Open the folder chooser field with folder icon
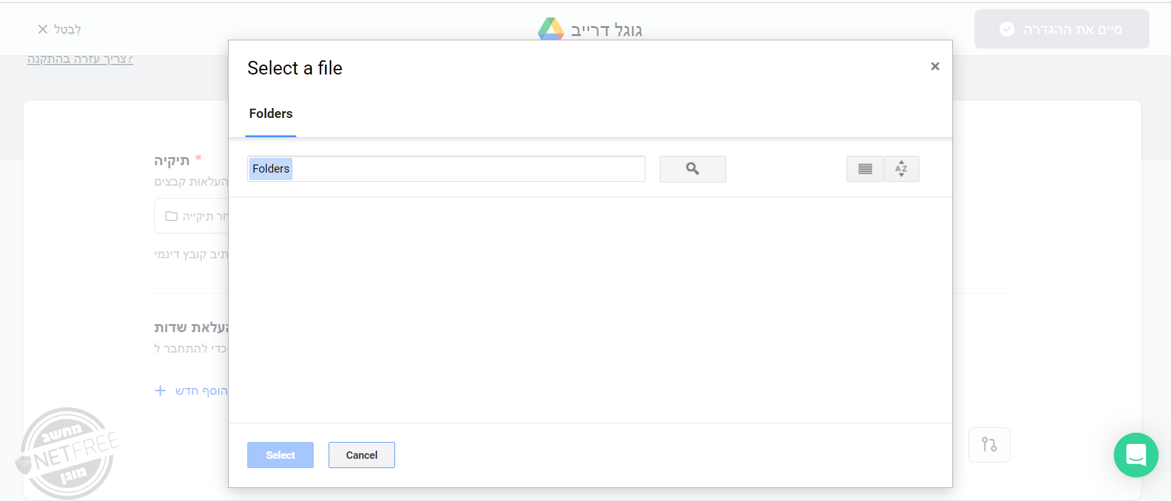This screenshot has height=501, width=1171. point(193,216)
